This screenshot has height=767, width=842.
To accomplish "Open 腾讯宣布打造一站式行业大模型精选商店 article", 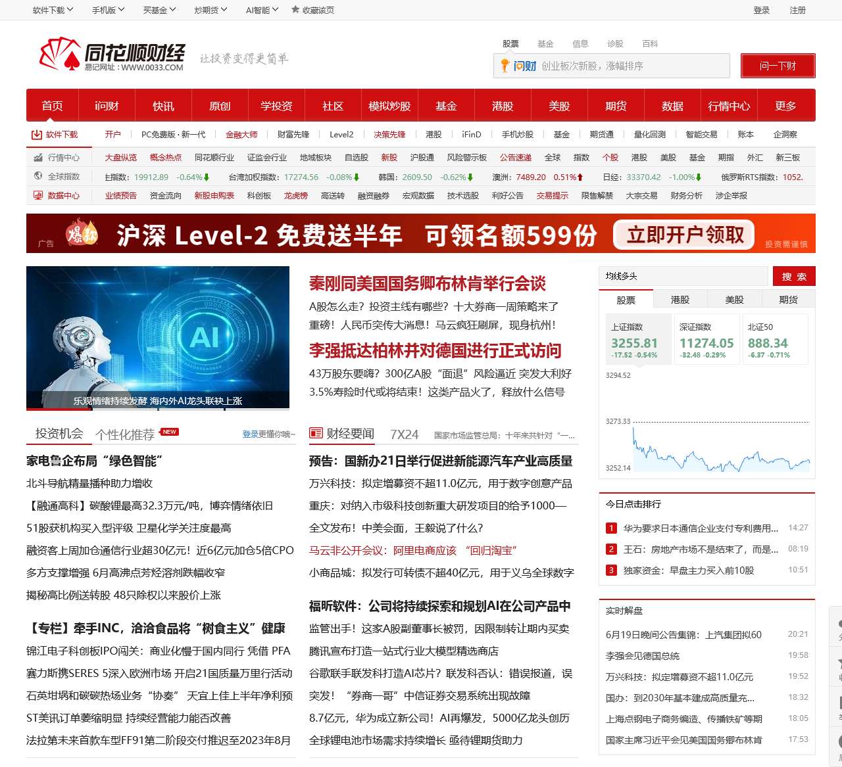I will point(404,651).
